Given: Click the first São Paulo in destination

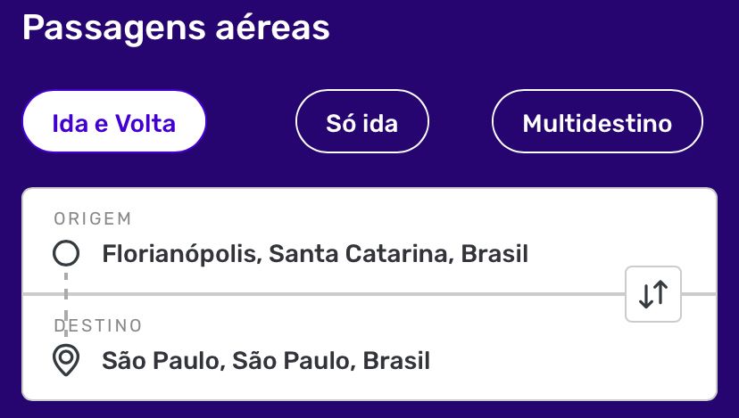Looking at the screenshot, I should [x=162, y=361].
